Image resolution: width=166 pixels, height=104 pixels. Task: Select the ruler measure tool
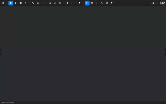pyautogui.click(x=33, y=3)
